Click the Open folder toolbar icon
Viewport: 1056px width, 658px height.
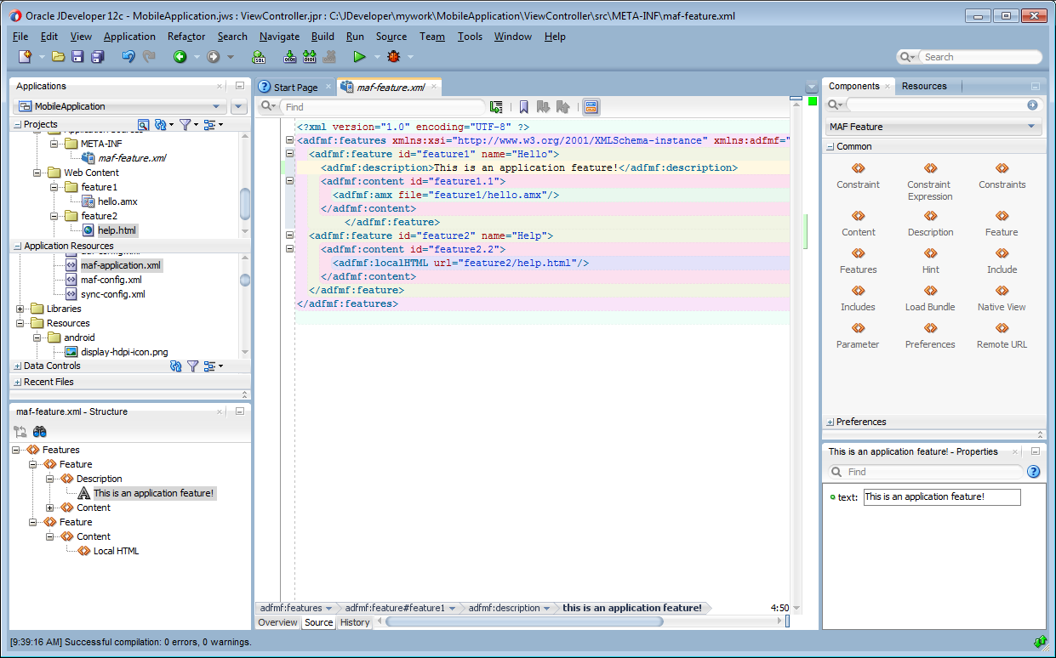[x=58, y=57]
